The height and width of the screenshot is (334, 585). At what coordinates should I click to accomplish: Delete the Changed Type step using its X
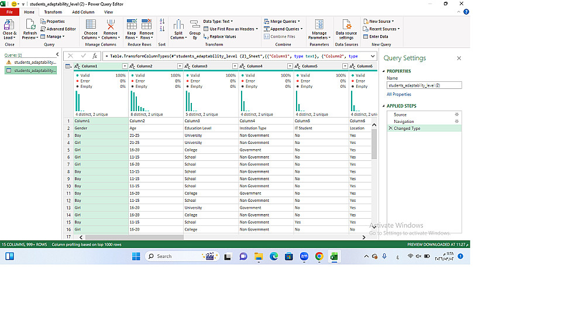tap(390, 128)
